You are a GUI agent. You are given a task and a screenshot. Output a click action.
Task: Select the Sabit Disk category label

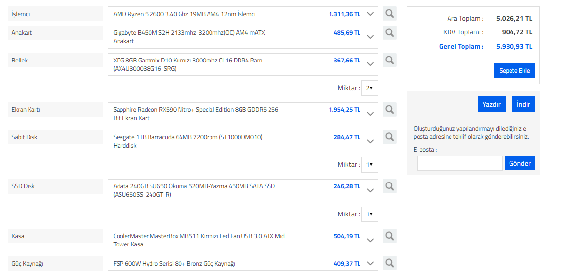click(x=56, y=137)
